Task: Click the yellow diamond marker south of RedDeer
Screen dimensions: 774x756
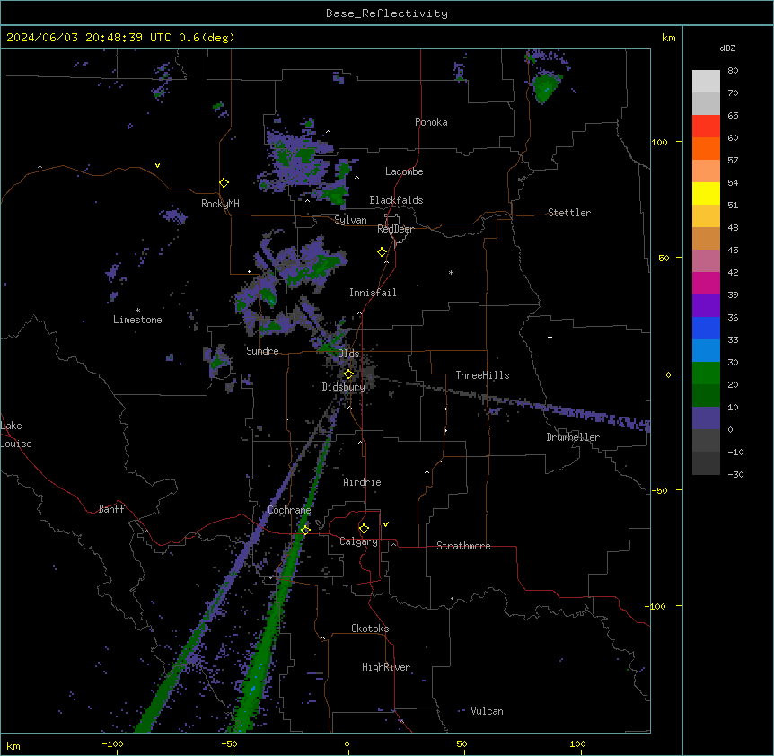Action: point(383,252)
